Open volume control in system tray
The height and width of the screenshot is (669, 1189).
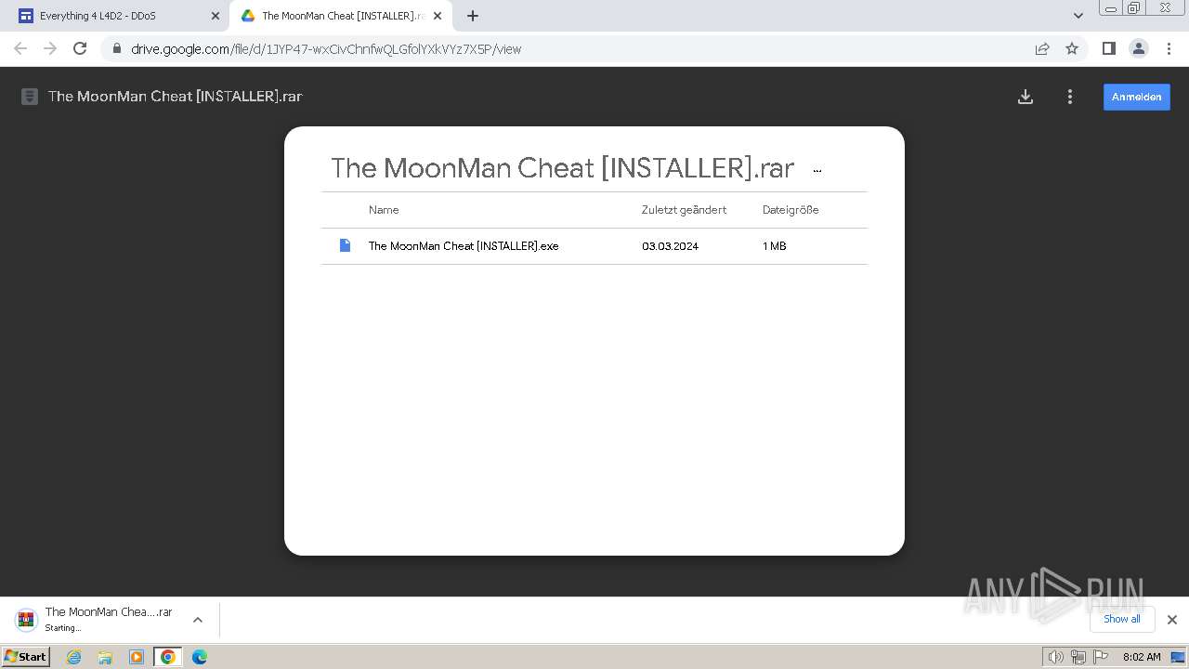[1055, 657]
